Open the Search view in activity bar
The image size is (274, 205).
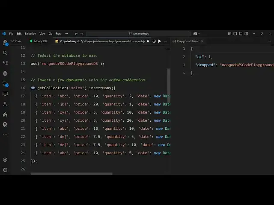coord(5,53)
